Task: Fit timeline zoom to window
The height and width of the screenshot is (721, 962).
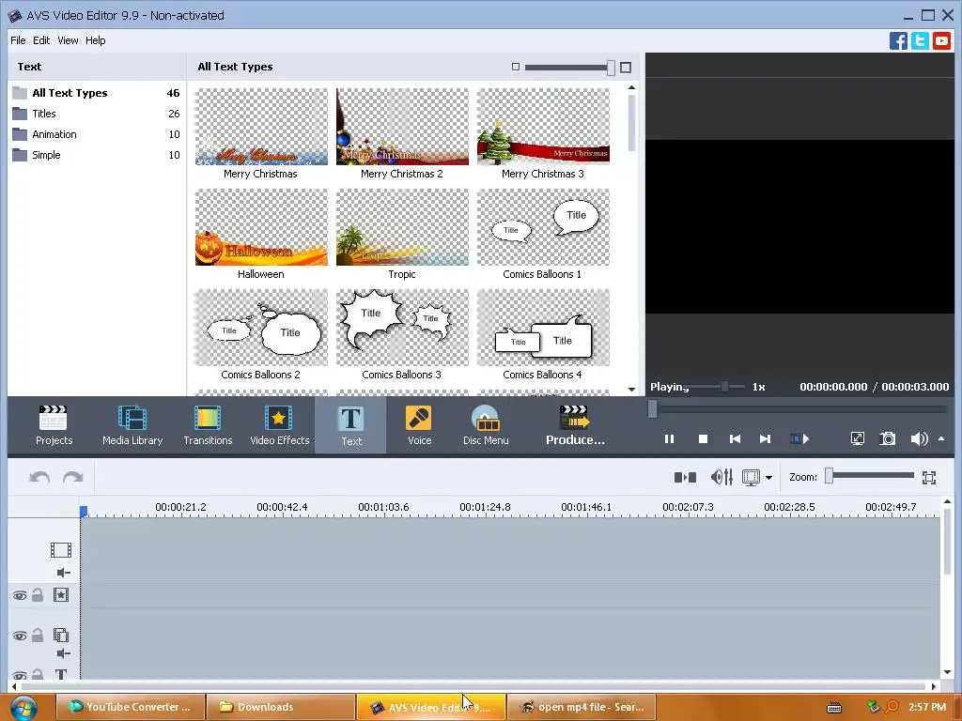Action: pyautogui.click(x=929, y=478)
